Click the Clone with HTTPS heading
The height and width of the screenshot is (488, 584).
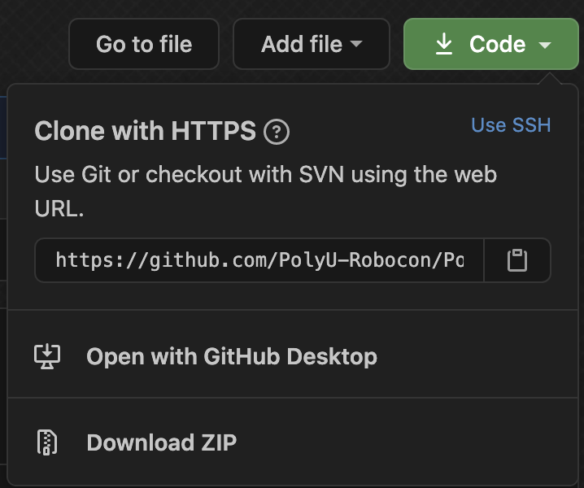[x=145, y=131]
